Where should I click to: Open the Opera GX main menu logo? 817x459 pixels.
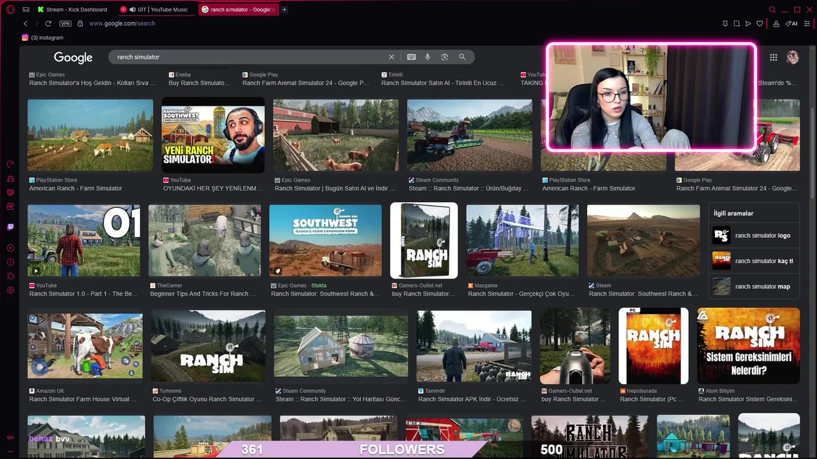point(10,10)
